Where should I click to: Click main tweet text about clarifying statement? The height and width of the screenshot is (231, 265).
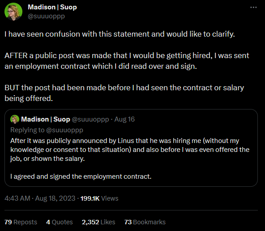pyautogui.click(x=120, y=34)
